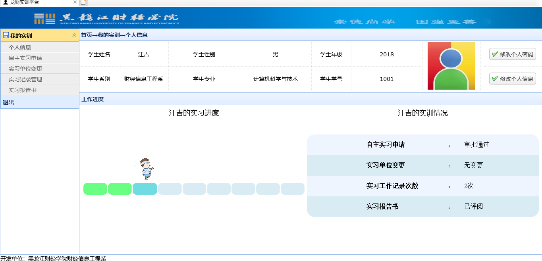Open a new browser tab
The height and width of the screenshot is (261, 542).
83,2
